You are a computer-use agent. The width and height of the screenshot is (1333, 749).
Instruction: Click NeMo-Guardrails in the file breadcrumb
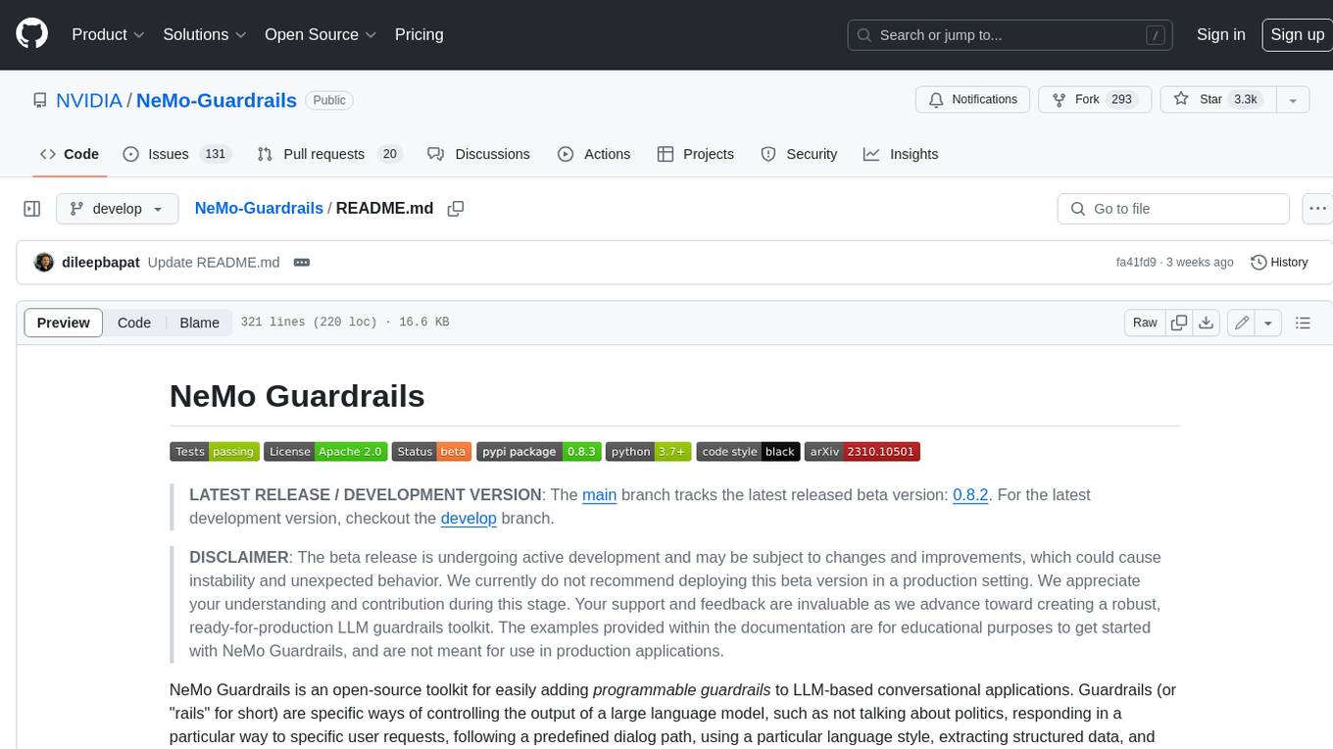tap(259, 208)
